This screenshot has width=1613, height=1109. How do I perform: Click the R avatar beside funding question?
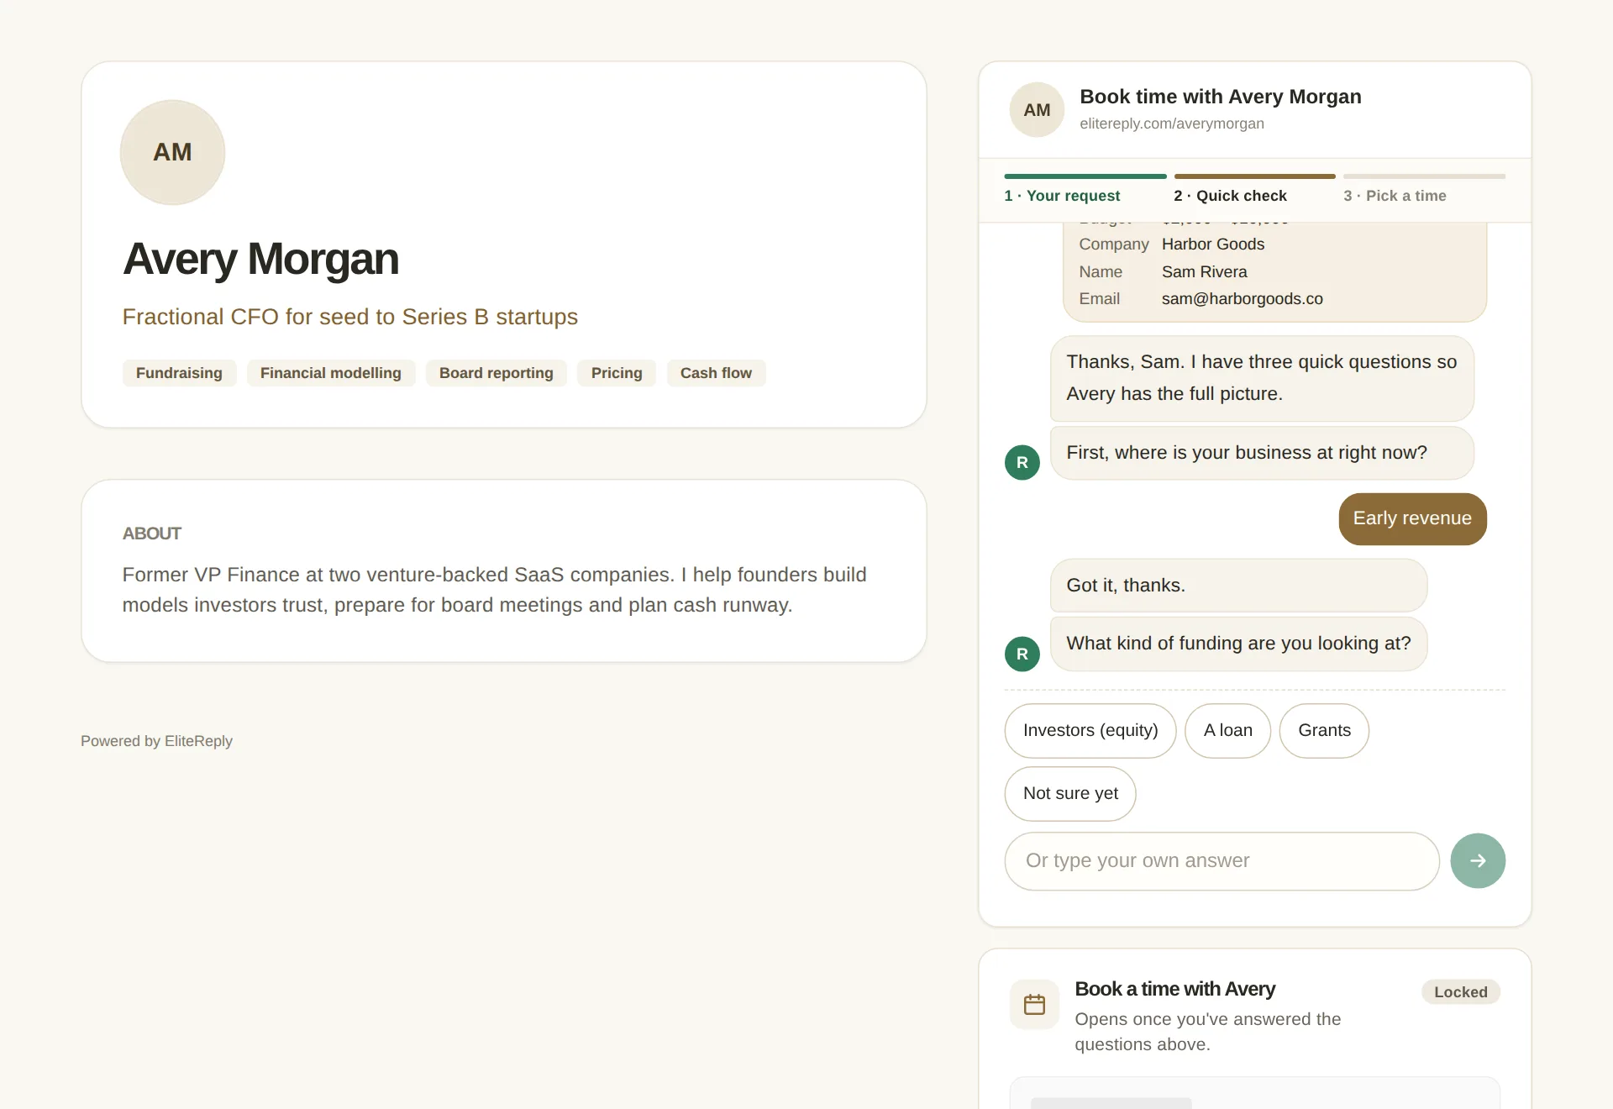click(1022, 654)
